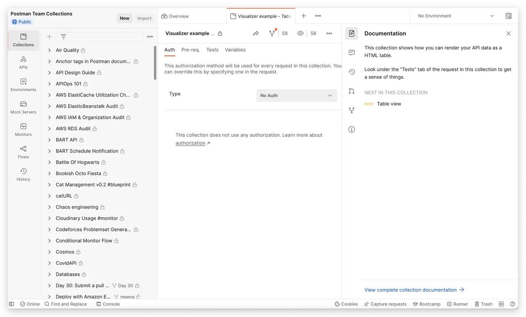Viewport: 526px width, 317px height.
Task: Open the collections list more-options menu
Action: tap(150, 37)
